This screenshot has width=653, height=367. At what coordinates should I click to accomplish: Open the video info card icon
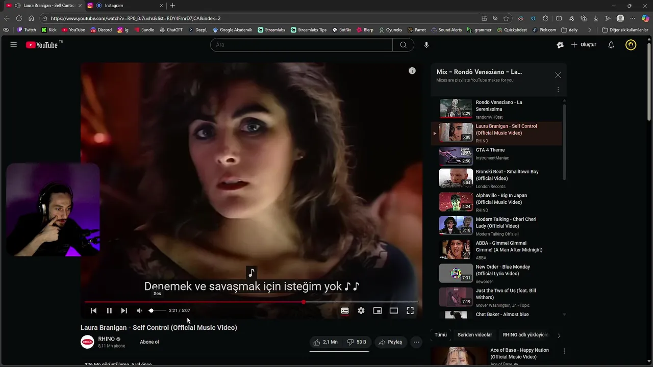pos(412,71)
